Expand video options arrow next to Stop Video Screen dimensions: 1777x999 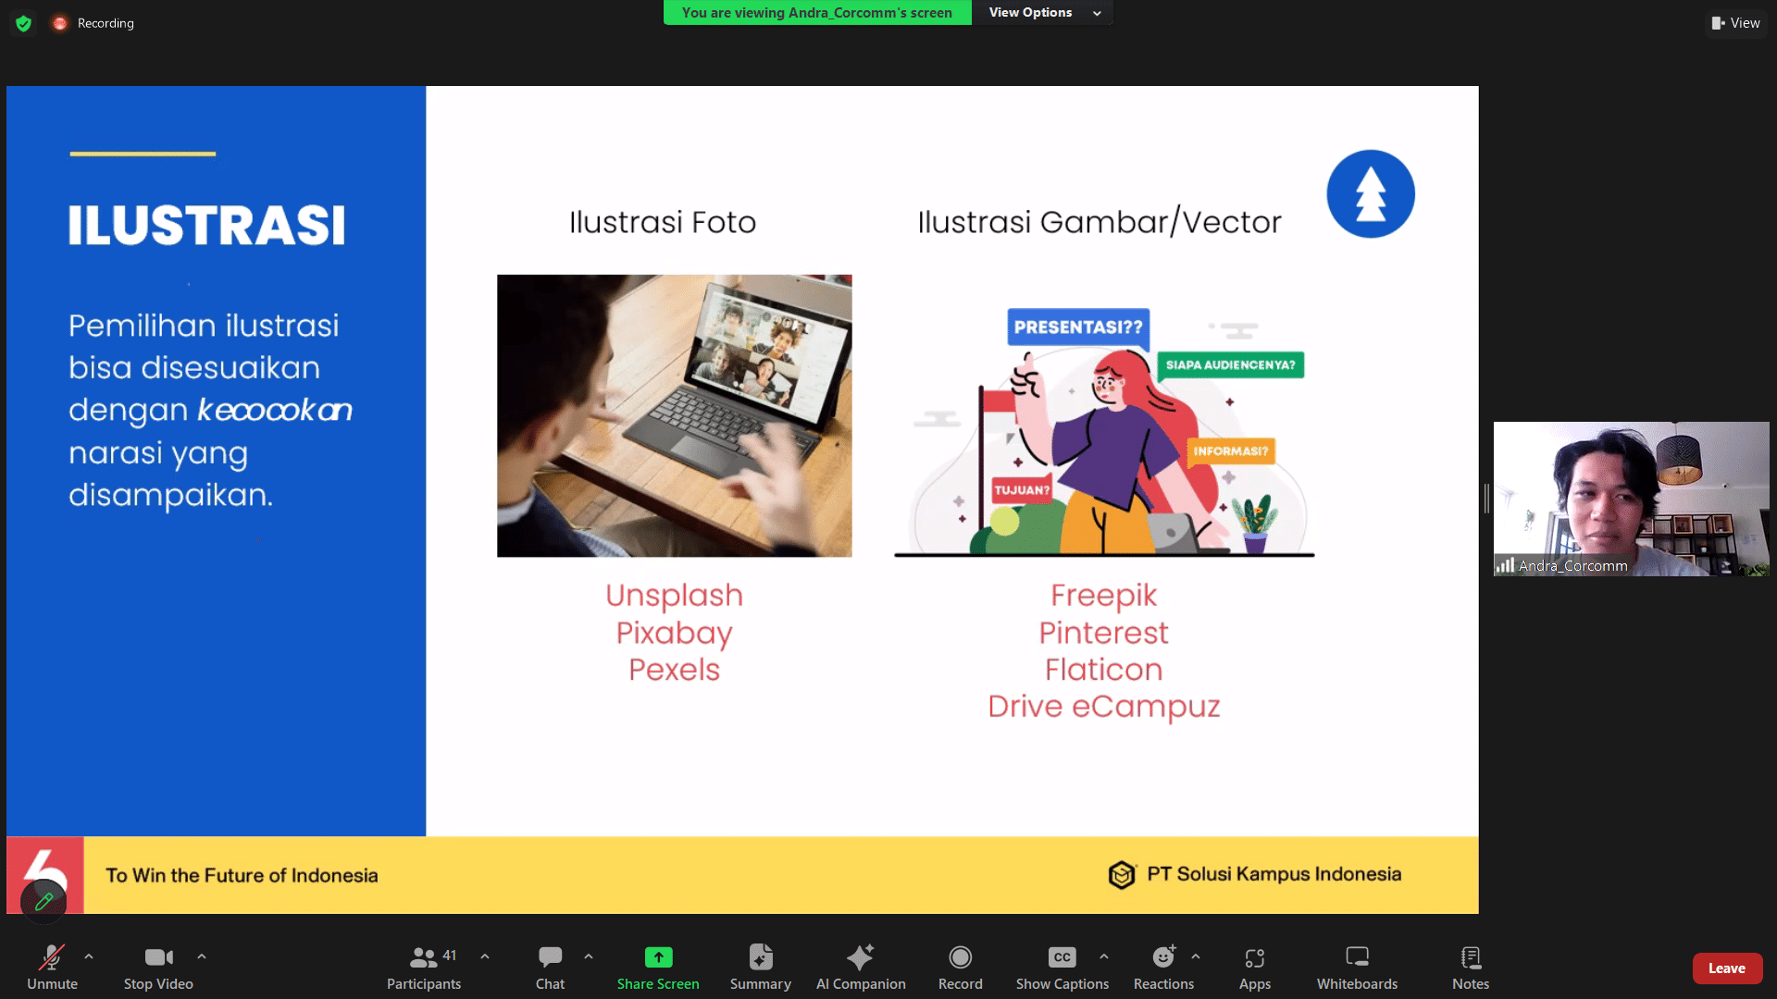[202, 956]
